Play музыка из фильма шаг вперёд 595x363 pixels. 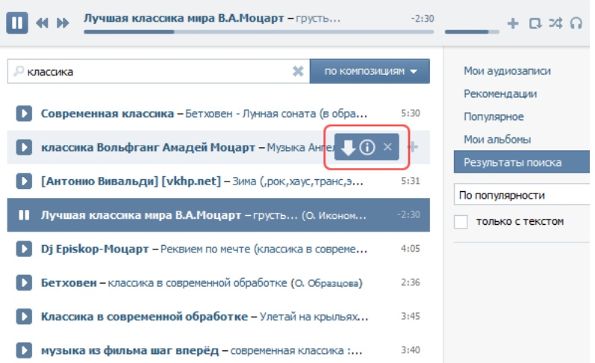coord(24,350)
